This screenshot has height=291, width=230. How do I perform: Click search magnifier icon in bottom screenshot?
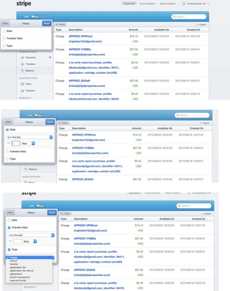pyautogui.click(x=179, y=206)
